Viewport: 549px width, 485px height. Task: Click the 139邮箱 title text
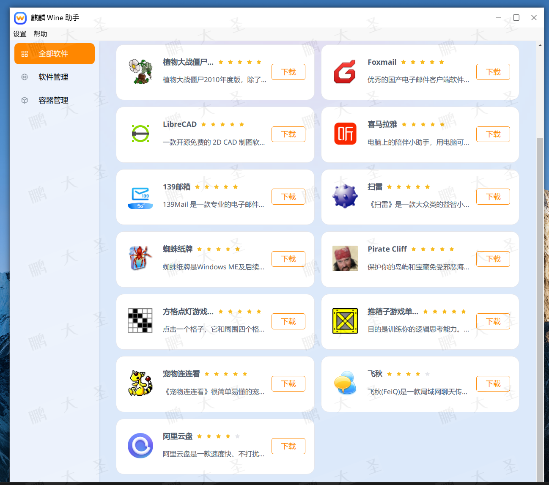[177, 187]
